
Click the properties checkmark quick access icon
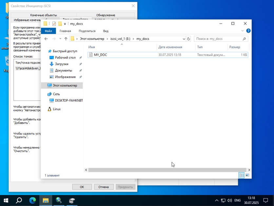pyautogui.click(x=54, y=24)
